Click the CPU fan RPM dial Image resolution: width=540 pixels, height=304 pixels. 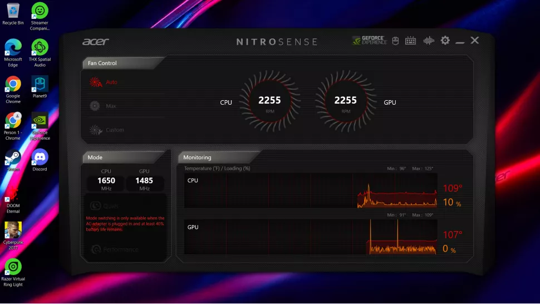click(x=269, y=101)
